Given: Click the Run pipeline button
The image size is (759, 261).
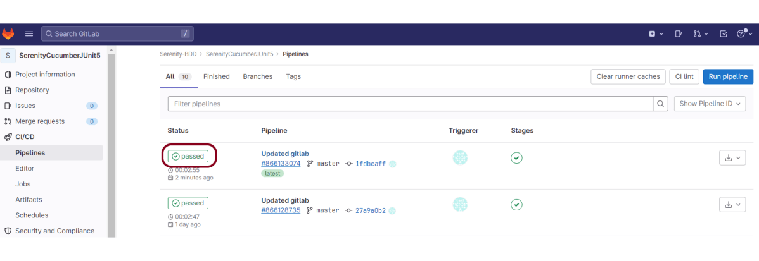Looking at the screenshot, I should tap(728, 76).
